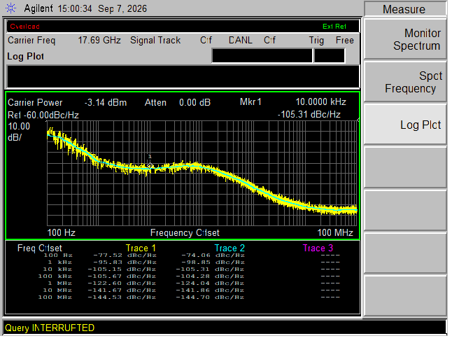
Task: Click the Atten 0.00 dB reading
Action: coord(178,103)
